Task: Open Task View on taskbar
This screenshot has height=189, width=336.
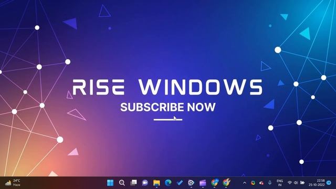Action: pos(133,183)
